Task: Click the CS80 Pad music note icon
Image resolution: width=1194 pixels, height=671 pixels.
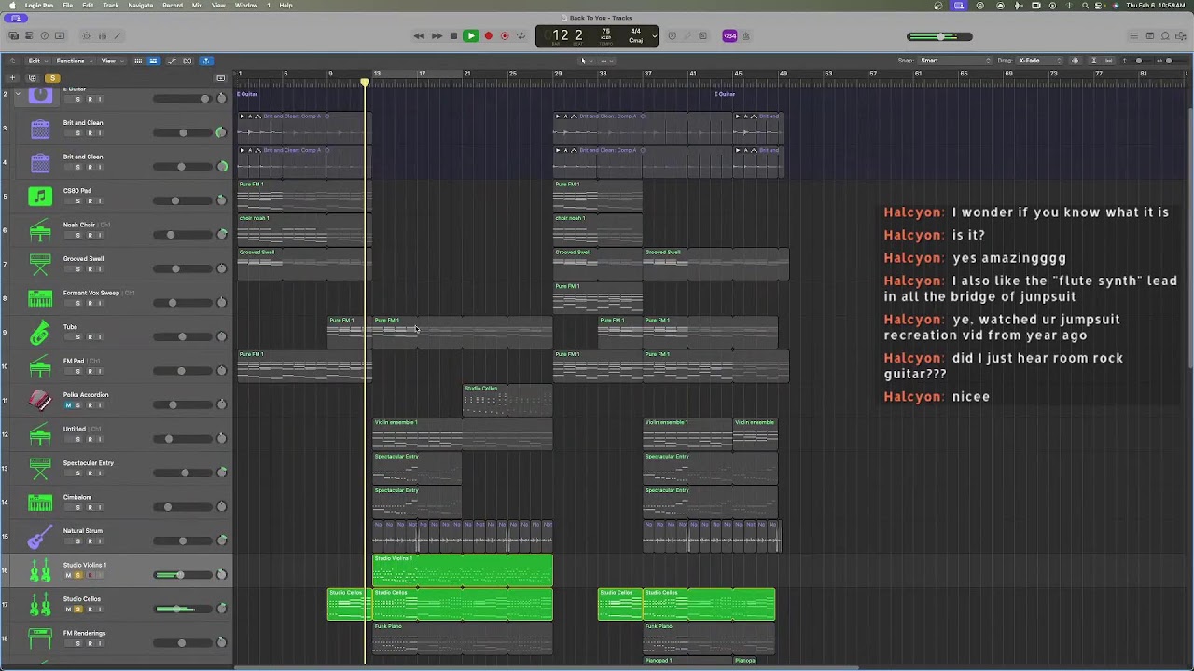Action: pyautogui.click(x=40, y=197)
